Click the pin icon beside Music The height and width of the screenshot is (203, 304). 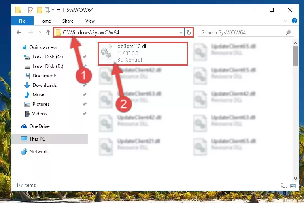[x=84, y=95]
